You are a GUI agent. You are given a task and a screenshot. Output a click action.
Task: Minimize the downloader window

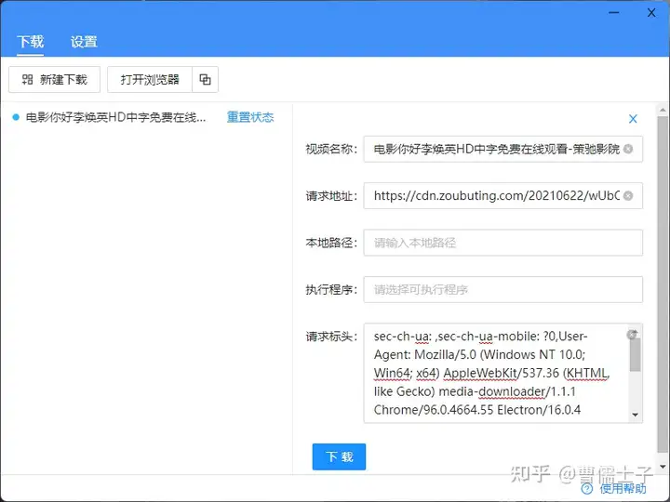(614, 13)
